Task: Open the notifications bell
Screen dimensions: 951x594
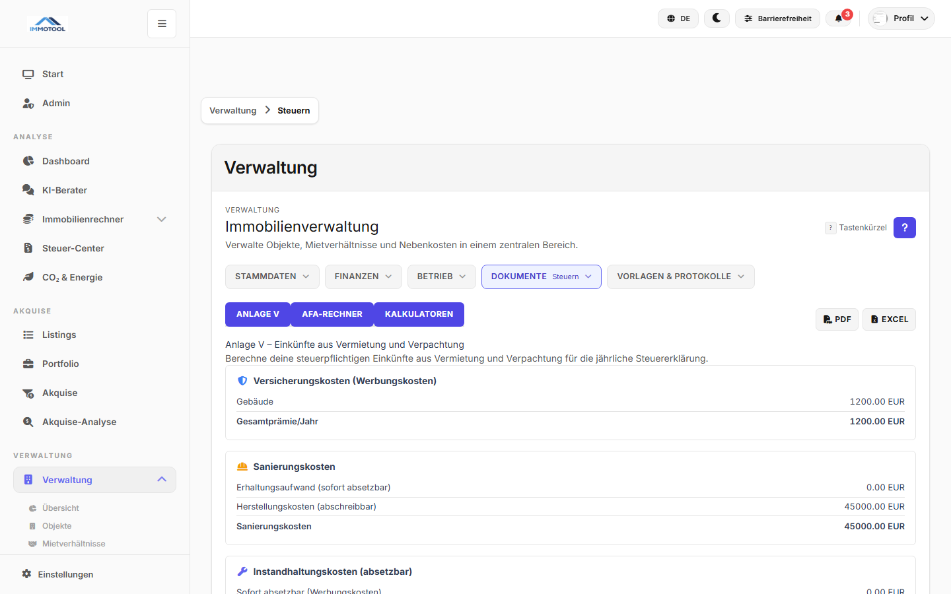Action: point(839,18)
